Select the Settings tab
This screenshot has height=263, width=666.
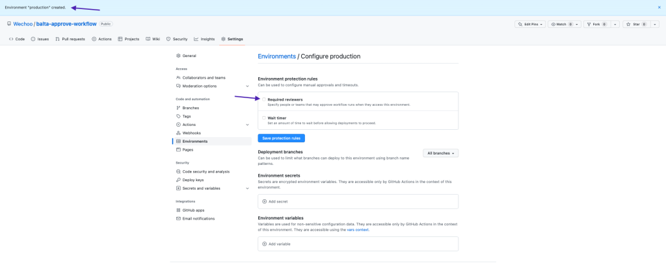(232, 39)
